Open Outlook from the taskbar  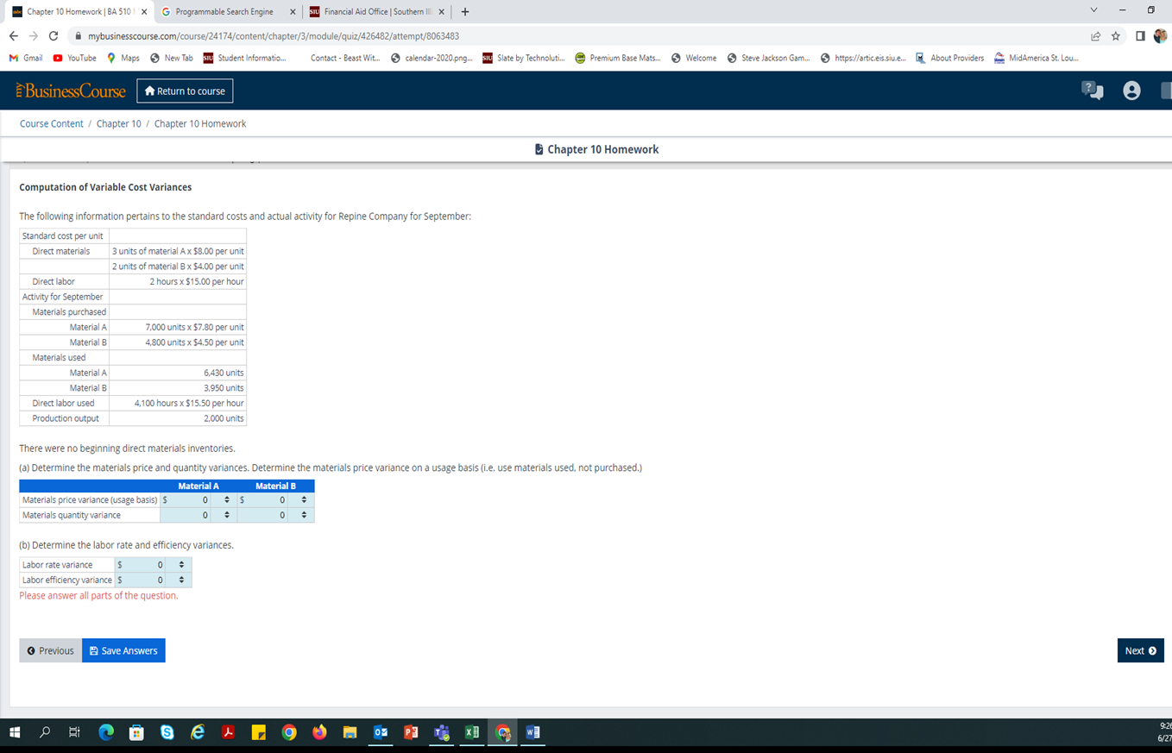[380, 732]
